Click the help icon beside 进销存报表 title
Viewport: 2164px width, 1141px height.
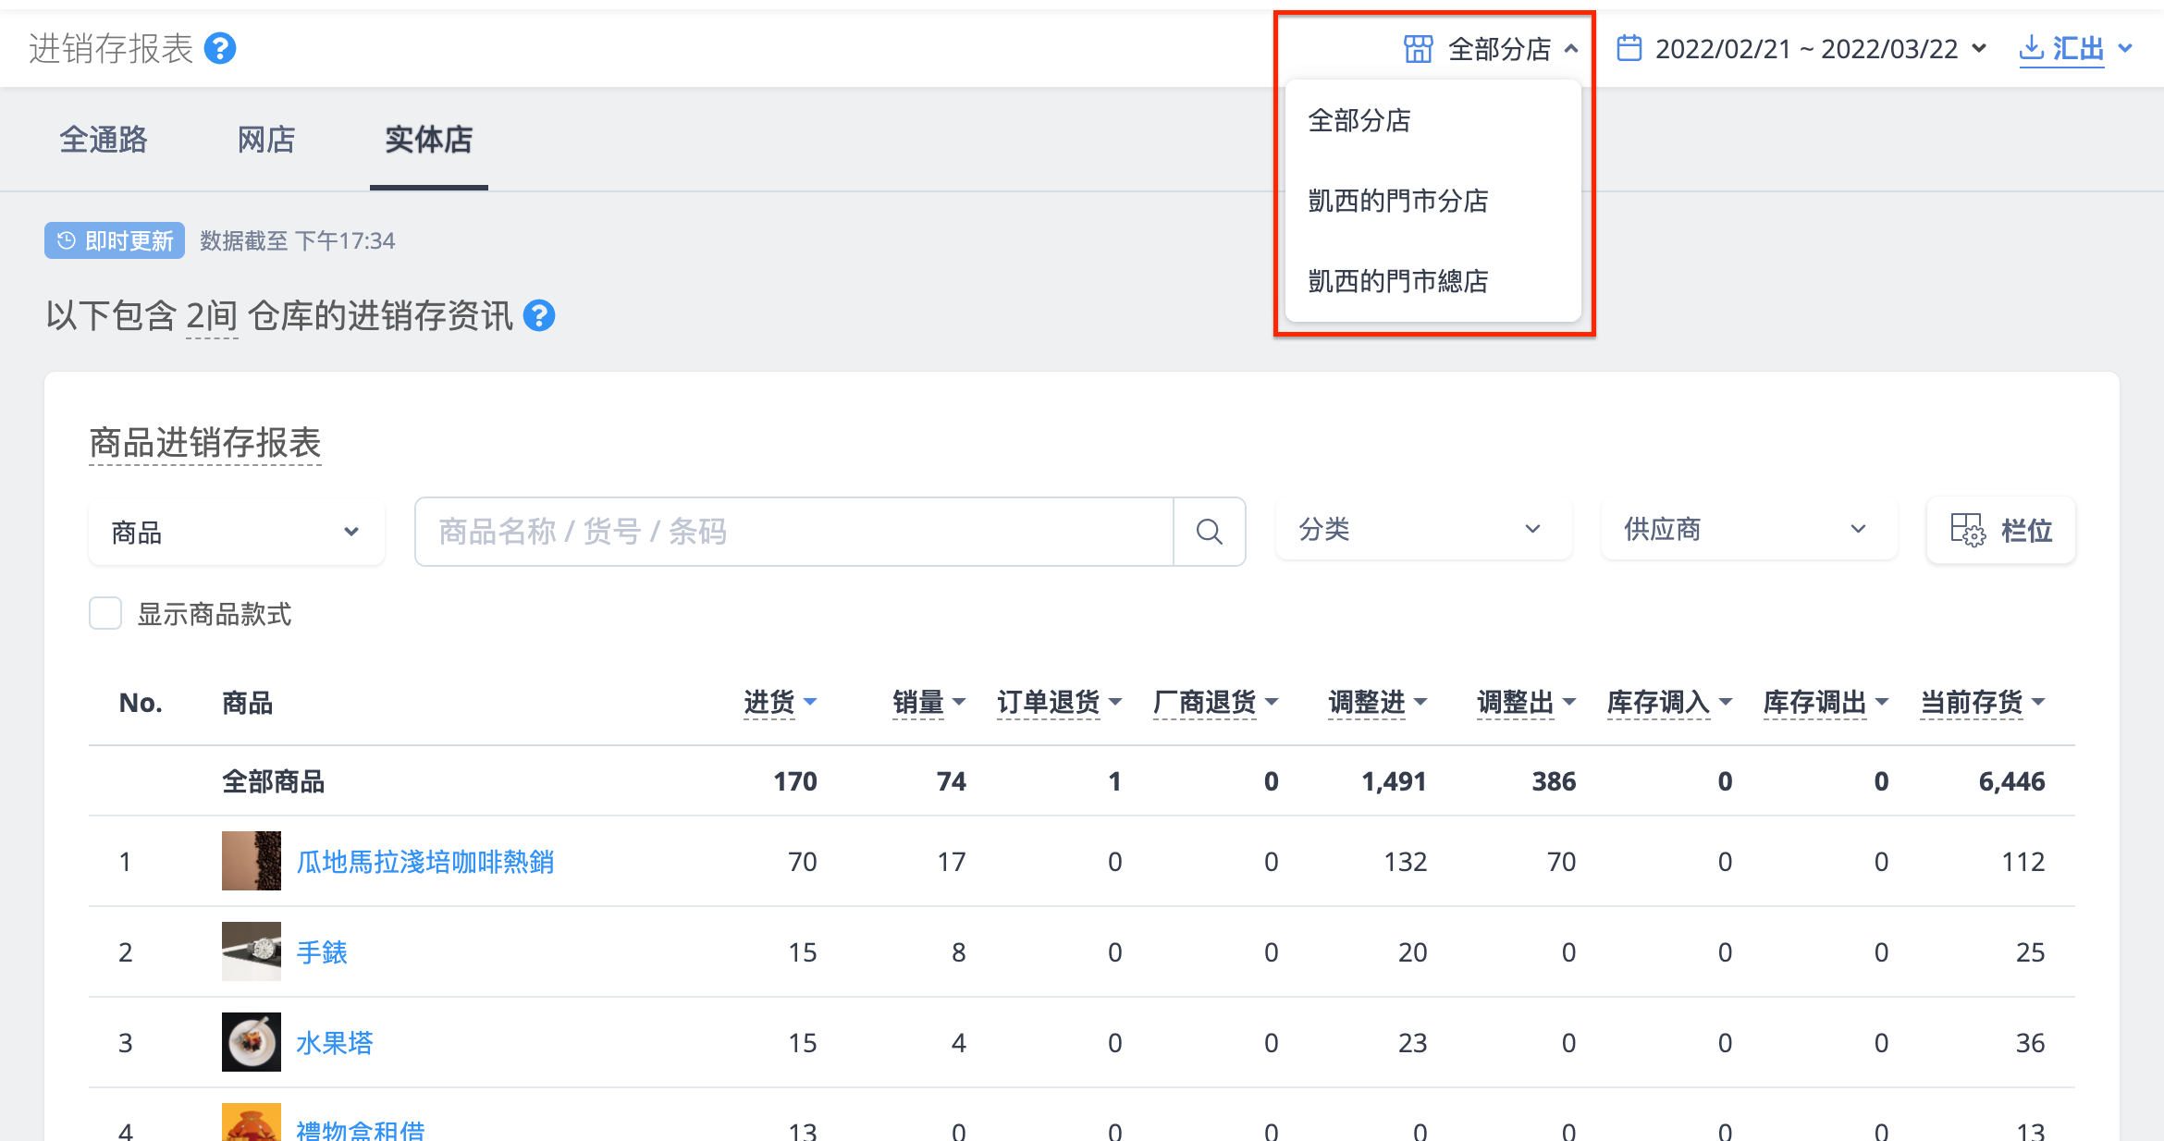click(x=220, y=48)
